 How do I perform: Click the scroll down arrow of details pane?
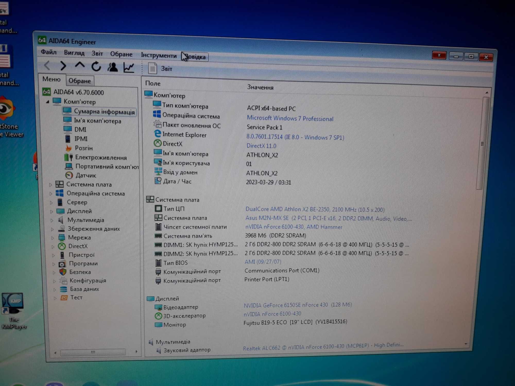(x=466, y=344)
